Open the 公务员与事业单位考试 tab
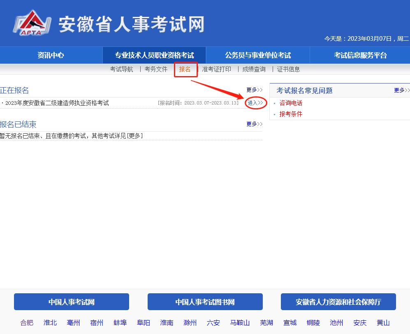This screenshot has width=410, height=334. [257, 55]
